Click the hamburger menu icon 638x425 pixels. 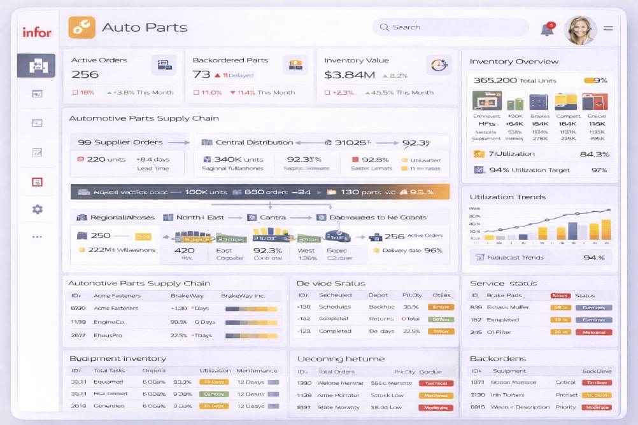[x=608, y=29]
